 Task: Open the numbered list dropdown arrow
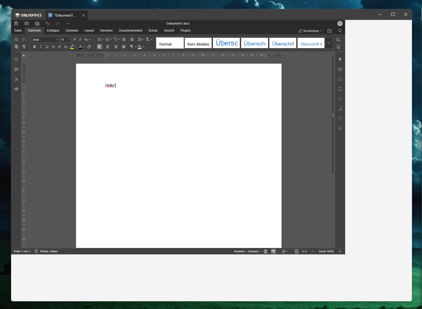112,40
